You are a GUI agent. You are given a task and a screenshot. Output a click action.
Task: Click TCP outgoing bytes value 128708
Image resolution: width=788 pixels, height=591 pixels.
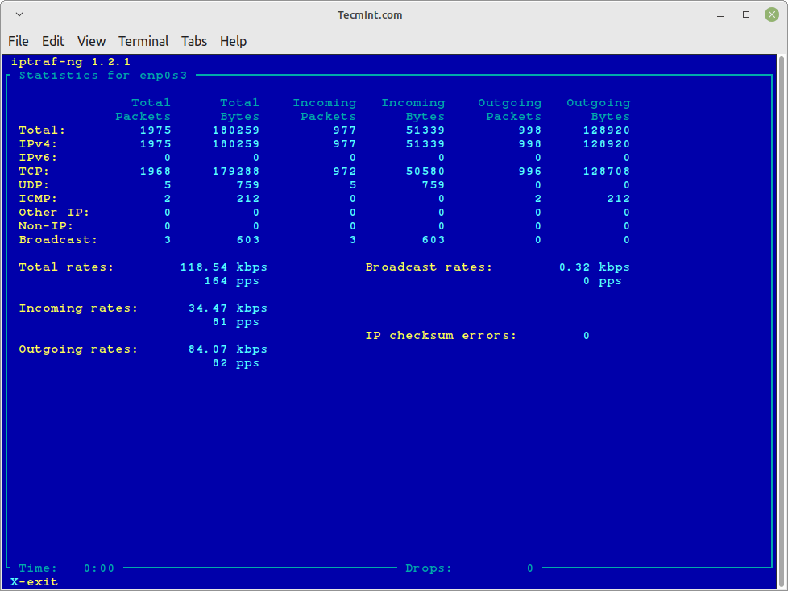607,172
